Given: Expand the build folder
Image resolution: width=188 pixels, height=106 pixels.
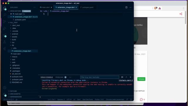Looking at the screenshot, I should click(x=14, y=39).
